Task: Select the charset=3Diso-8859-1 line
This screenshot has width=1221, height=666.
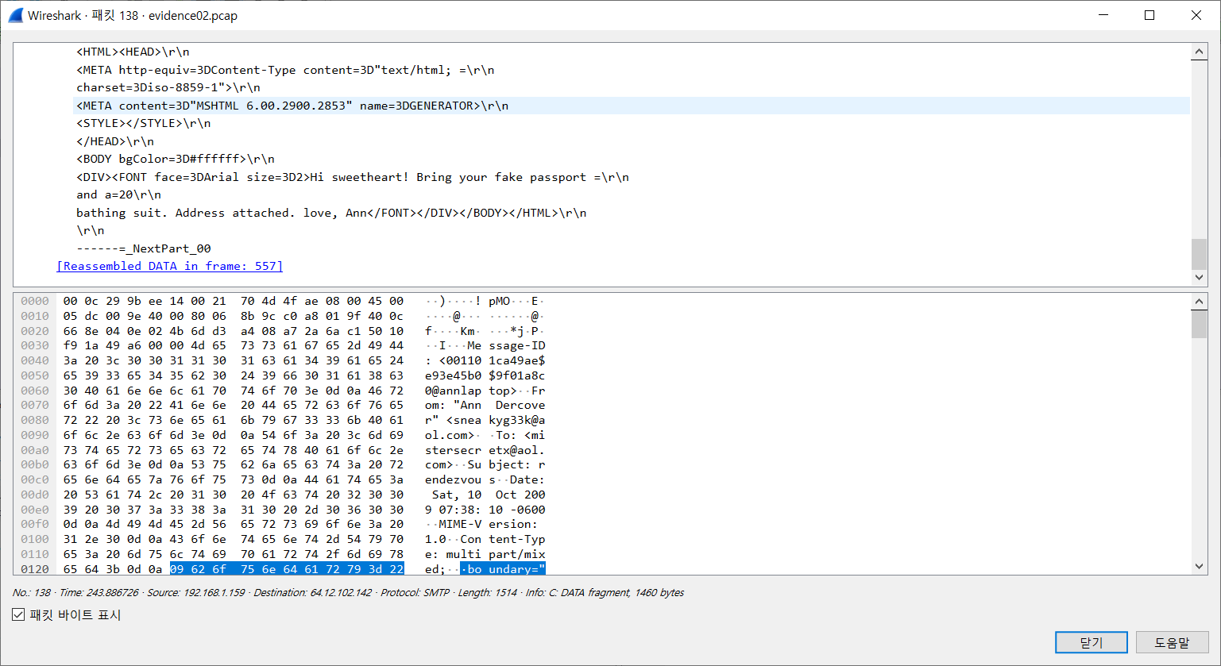Action: (x=168, y=87)
